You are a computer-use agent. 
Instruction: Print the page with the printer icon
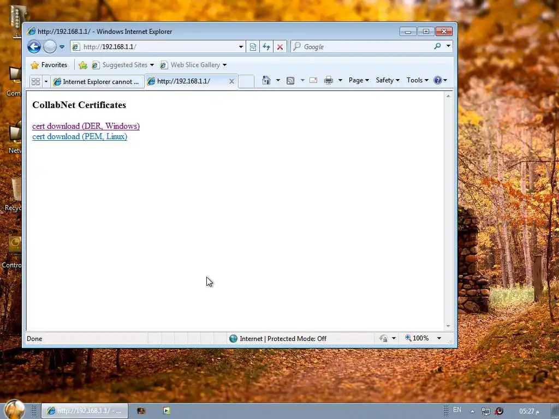coord(328,80)
